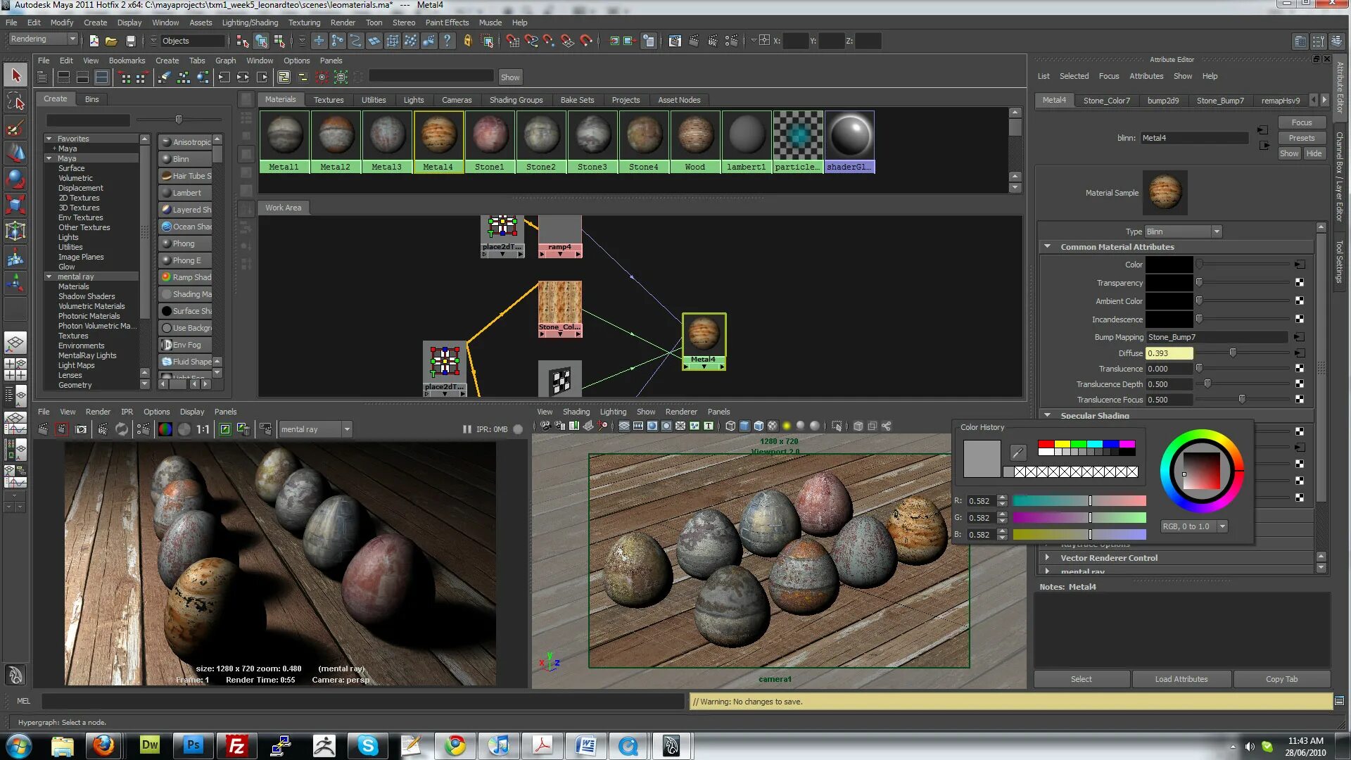1351x760 pixels.
Task: Click the lock selection padlock icon
Action: tap(467, 41)
